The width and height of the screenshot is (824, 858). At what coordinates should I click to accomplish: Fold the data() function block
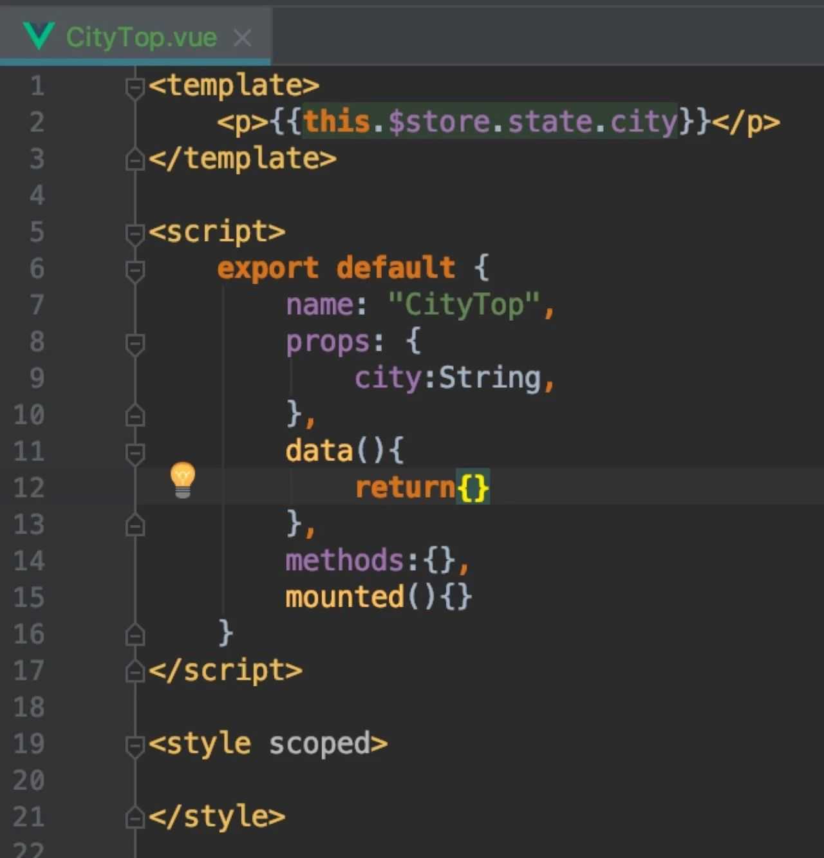135,453
